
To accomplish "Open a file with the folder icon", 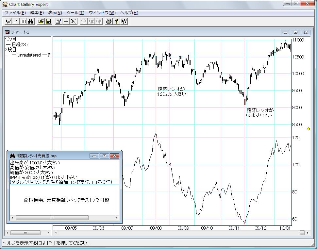I will 41,22.
